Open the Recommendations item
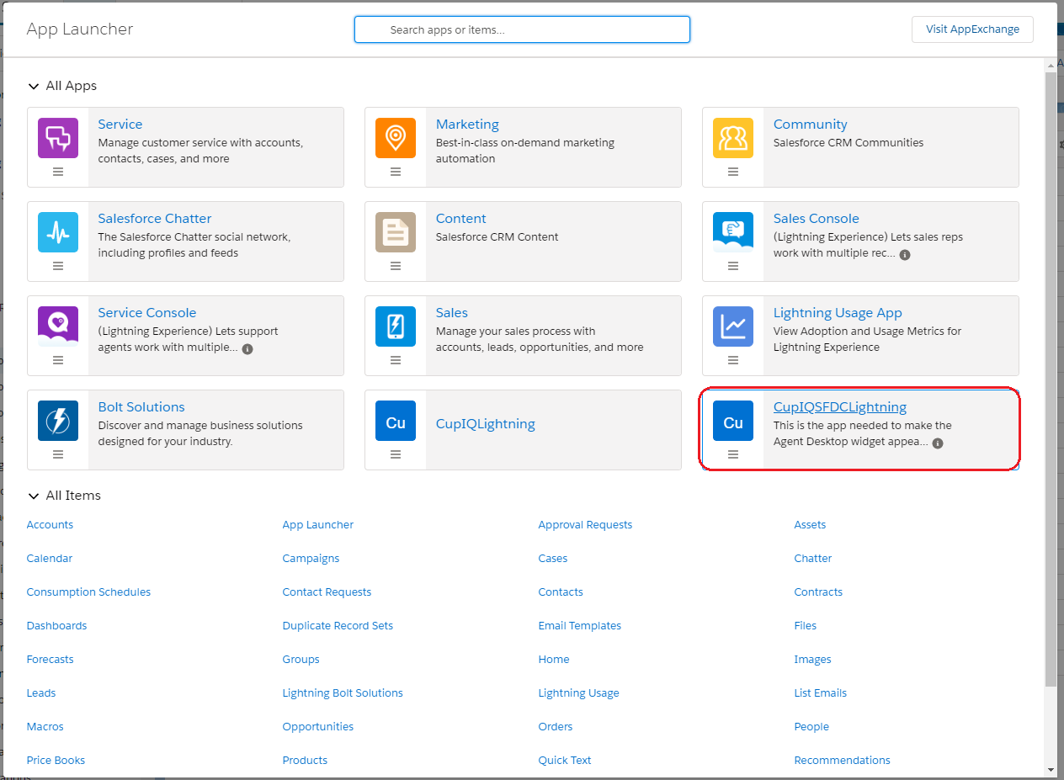Screen dimensions: 1064x780 tap(842, 760)
